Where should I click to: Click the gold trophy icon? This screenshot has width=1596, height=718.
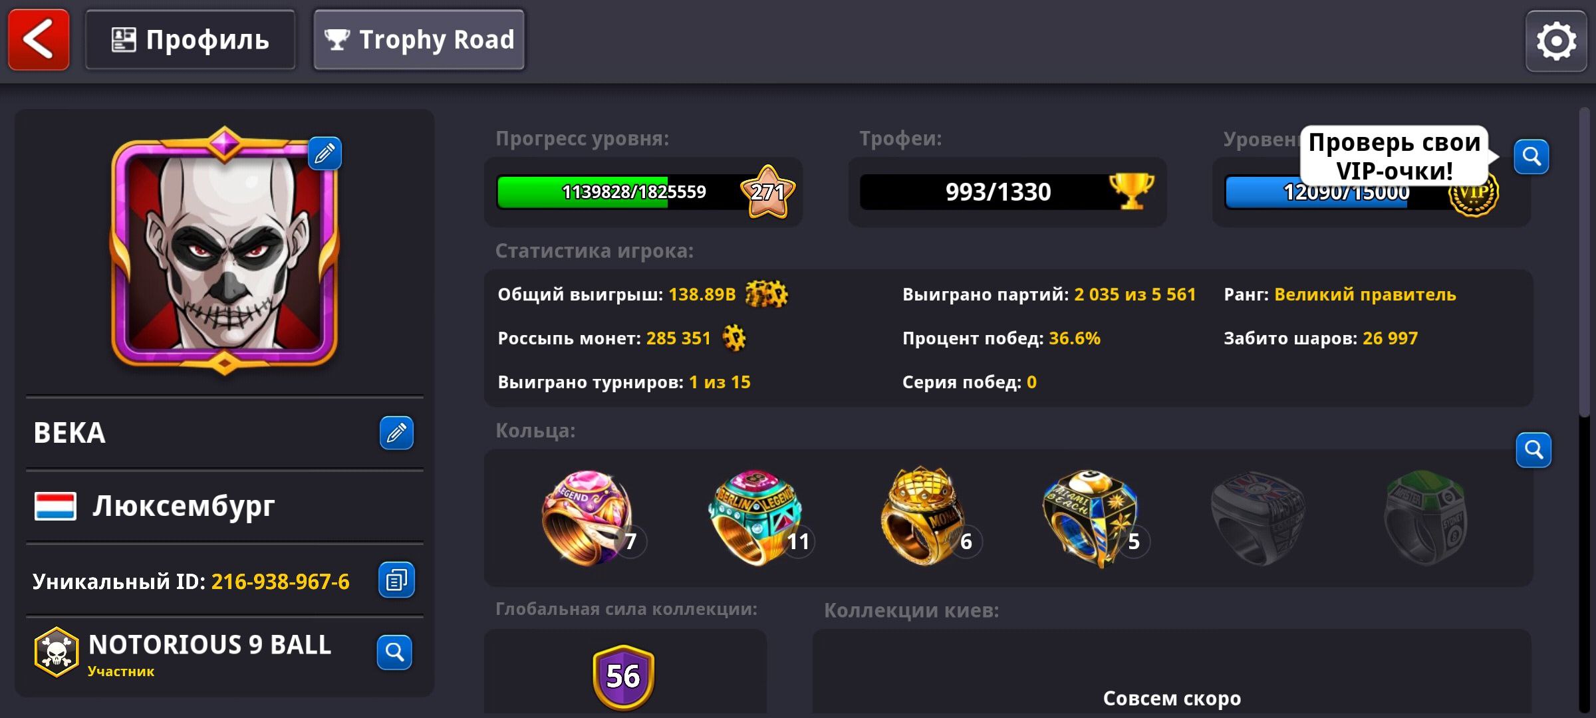tap(1131, 191)
